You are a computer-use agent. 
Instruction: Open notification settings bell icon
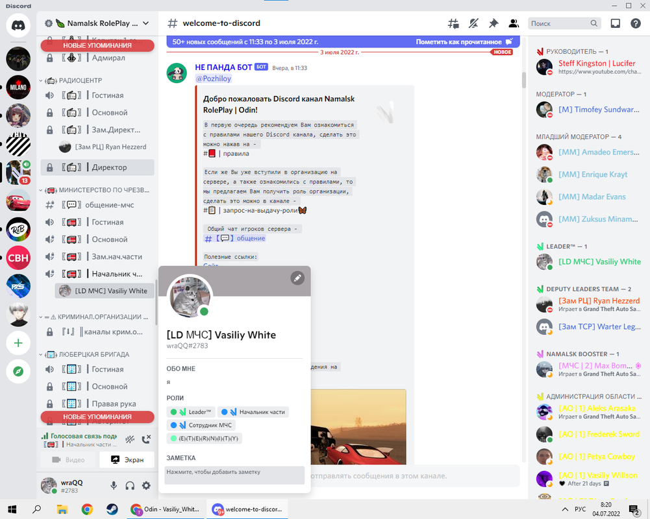(473, 23)
